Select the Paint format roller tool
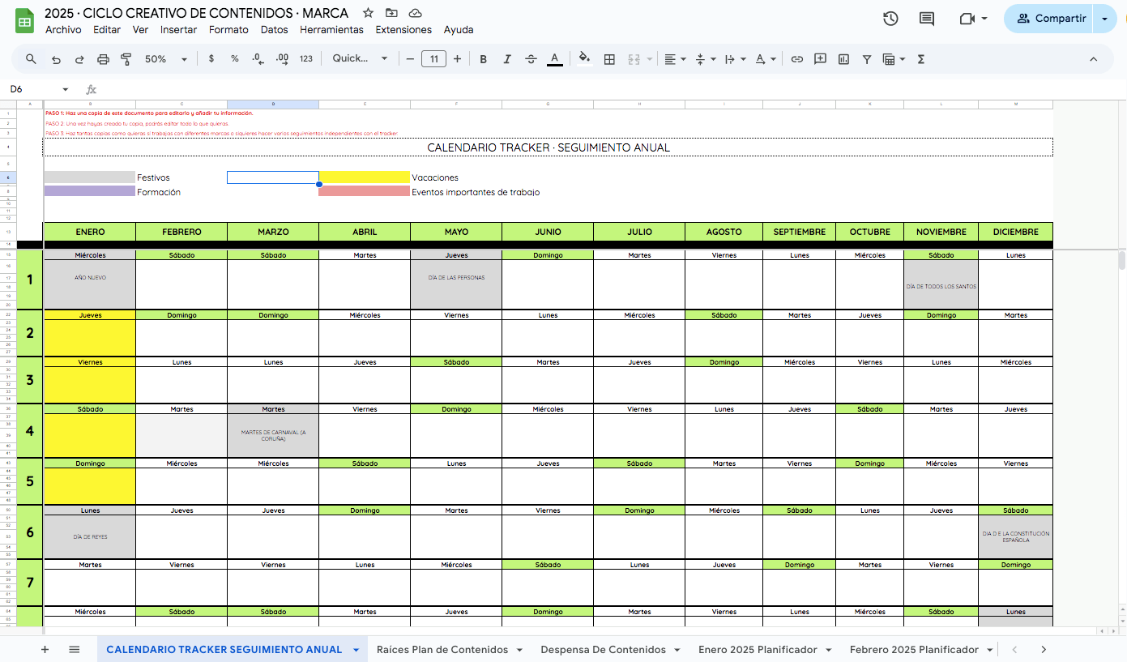Screen dimensions: 1127x662 pyautogui.click(x=126, y=59)
